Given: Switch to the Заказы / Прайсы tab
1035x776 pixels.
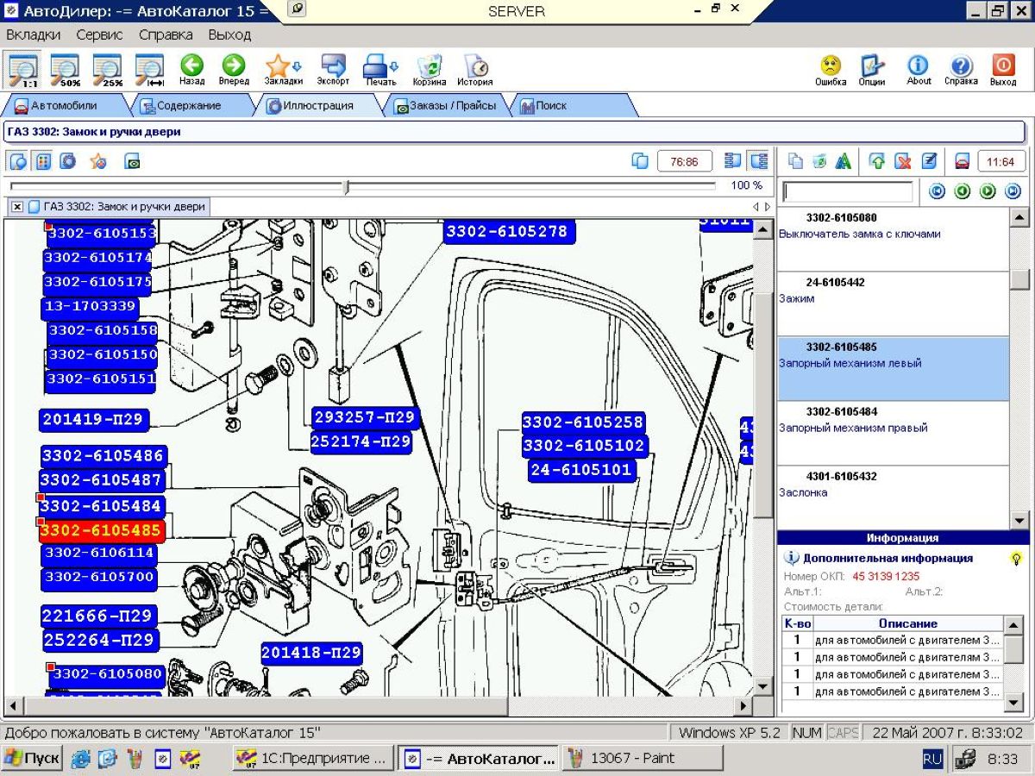Looking at the screenshot, I should (445, 106).
